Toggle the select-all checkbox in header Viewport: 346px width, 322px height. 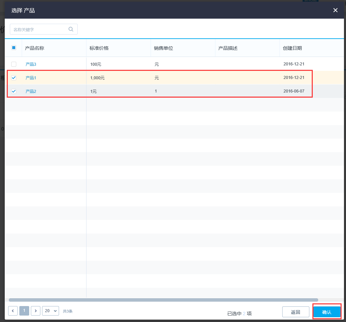point(14,48)
